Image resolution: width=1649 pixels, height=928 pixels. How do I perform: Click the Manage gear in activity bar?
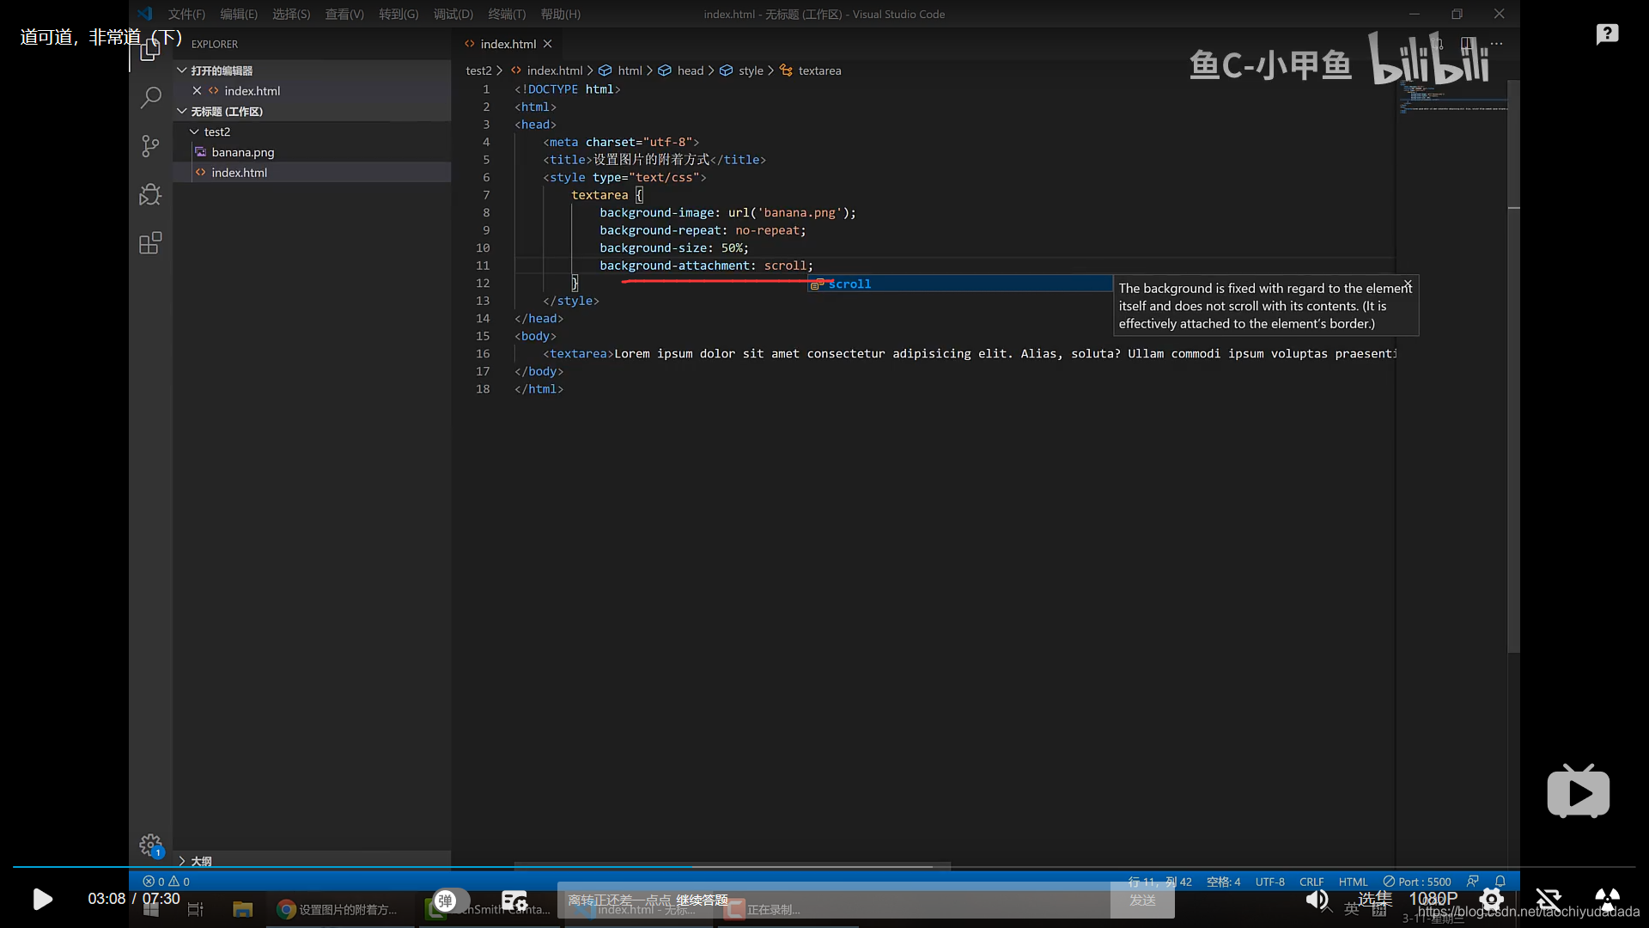(150, 845)
